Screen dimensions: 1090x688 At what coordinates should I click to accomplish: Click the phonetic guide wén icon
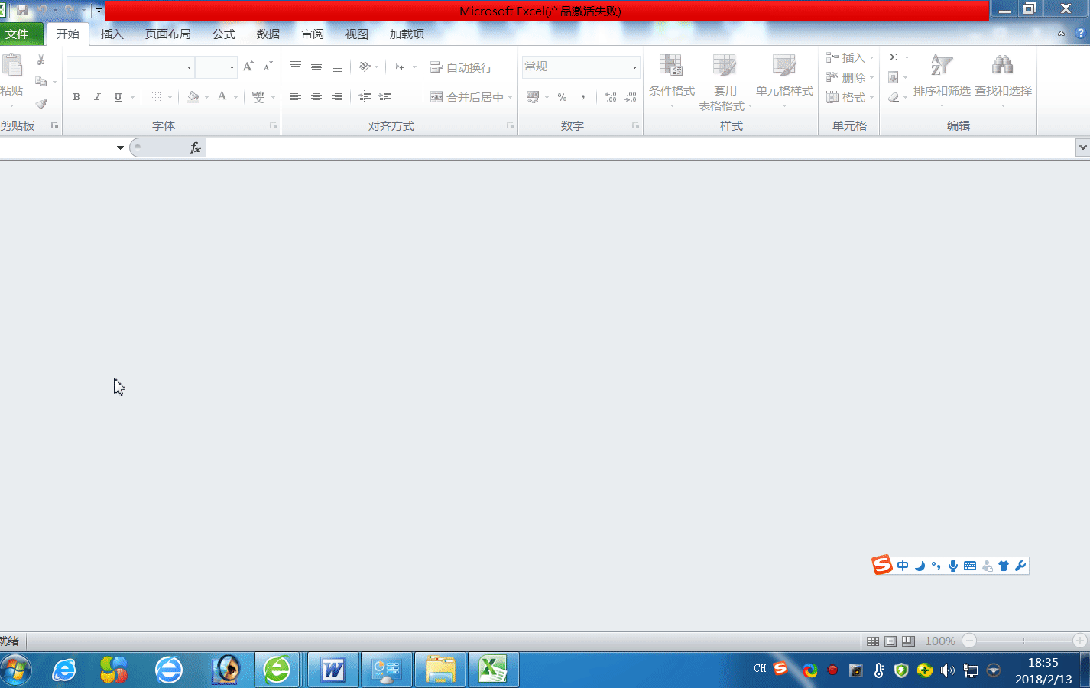click(258, 97)
